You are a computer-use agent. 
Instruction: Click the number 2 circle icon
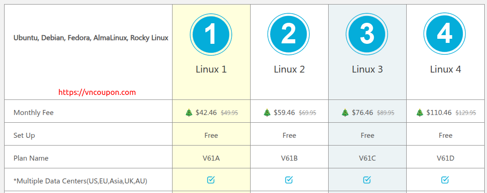tap(289, 34)
